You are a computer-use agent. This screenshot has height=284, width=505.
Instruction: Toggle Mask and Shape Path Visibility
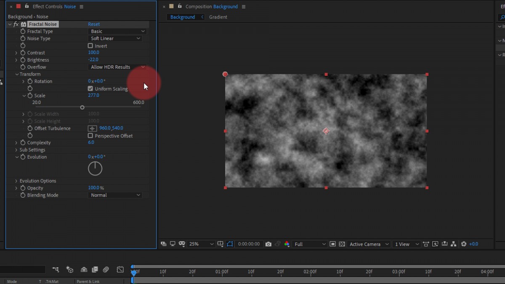coord(230,244)
